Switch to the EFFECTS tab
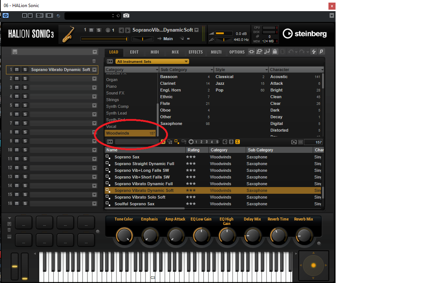This screenshot has width=429, height=283. pos(196,52)
